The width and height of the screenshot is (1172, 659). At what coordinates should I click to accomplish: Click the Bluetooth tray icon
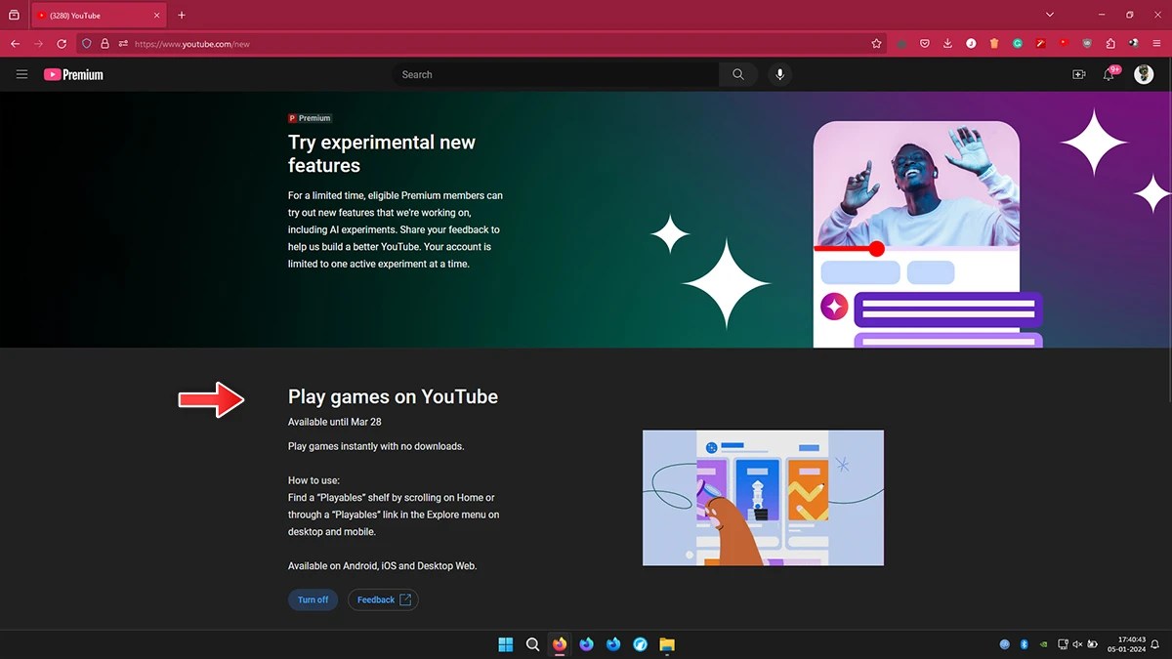(1024, 644)
